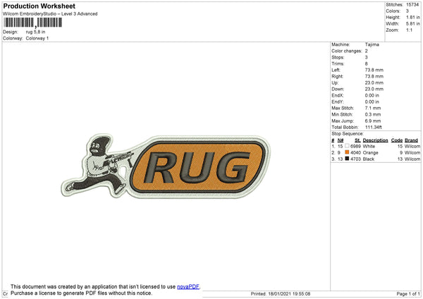The height and width of the screenshot is (299, 423).
Task: Click the Right value 73.8 mm
Action: tap(374, 76)
